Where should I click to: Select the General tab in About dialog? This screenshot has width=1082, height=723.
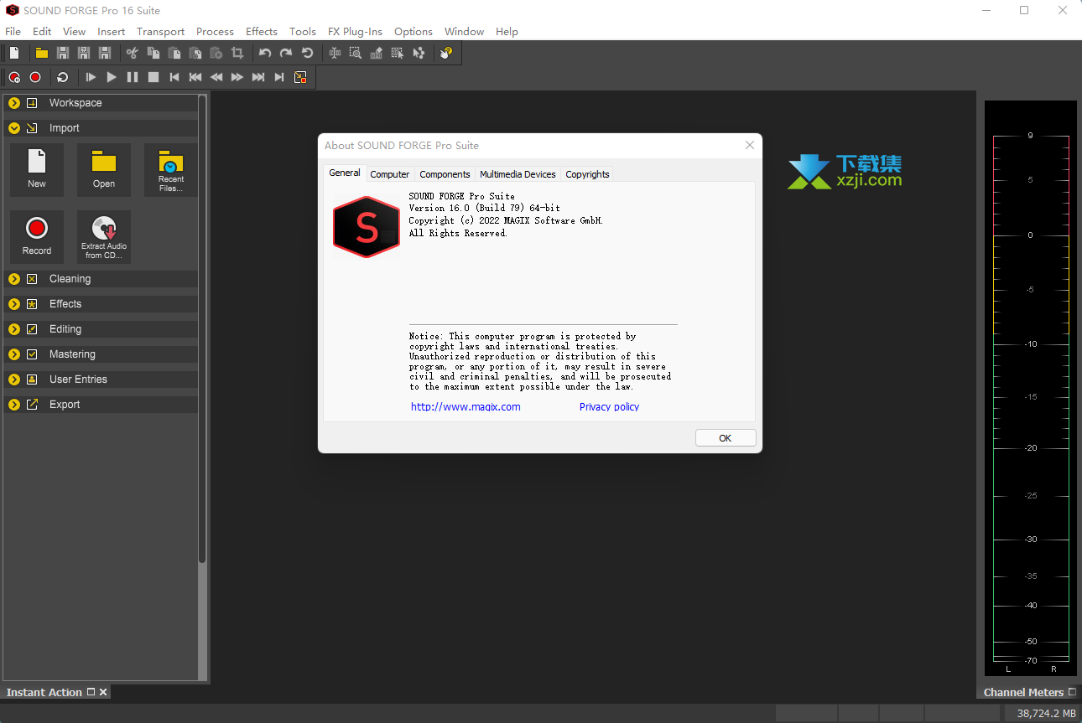[345, 173]
